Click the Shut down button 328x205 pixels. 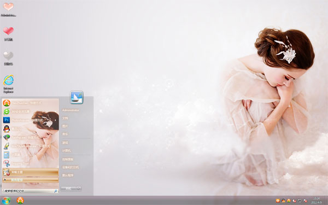pos(69,189)
